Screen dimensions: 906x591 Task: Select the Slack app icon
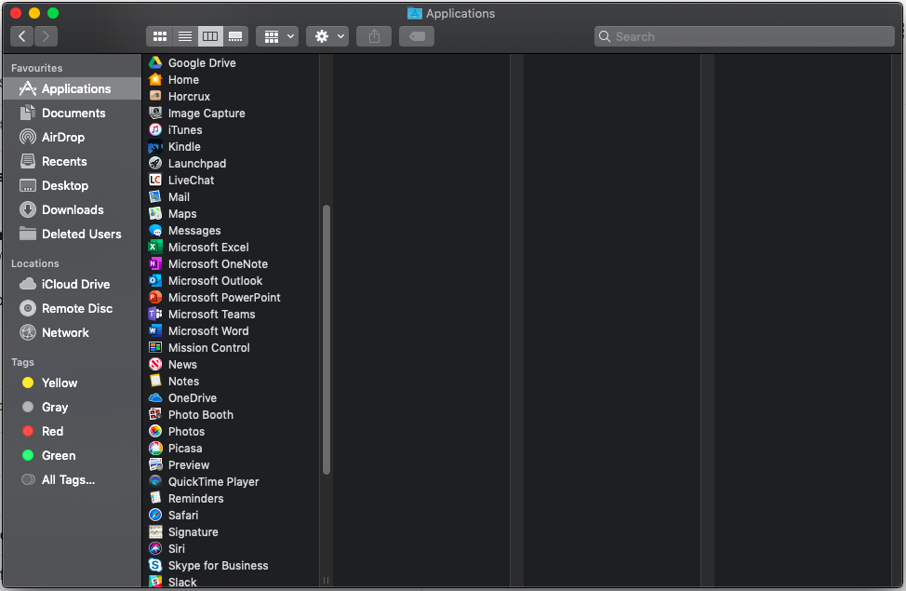(x=155, y=582)
